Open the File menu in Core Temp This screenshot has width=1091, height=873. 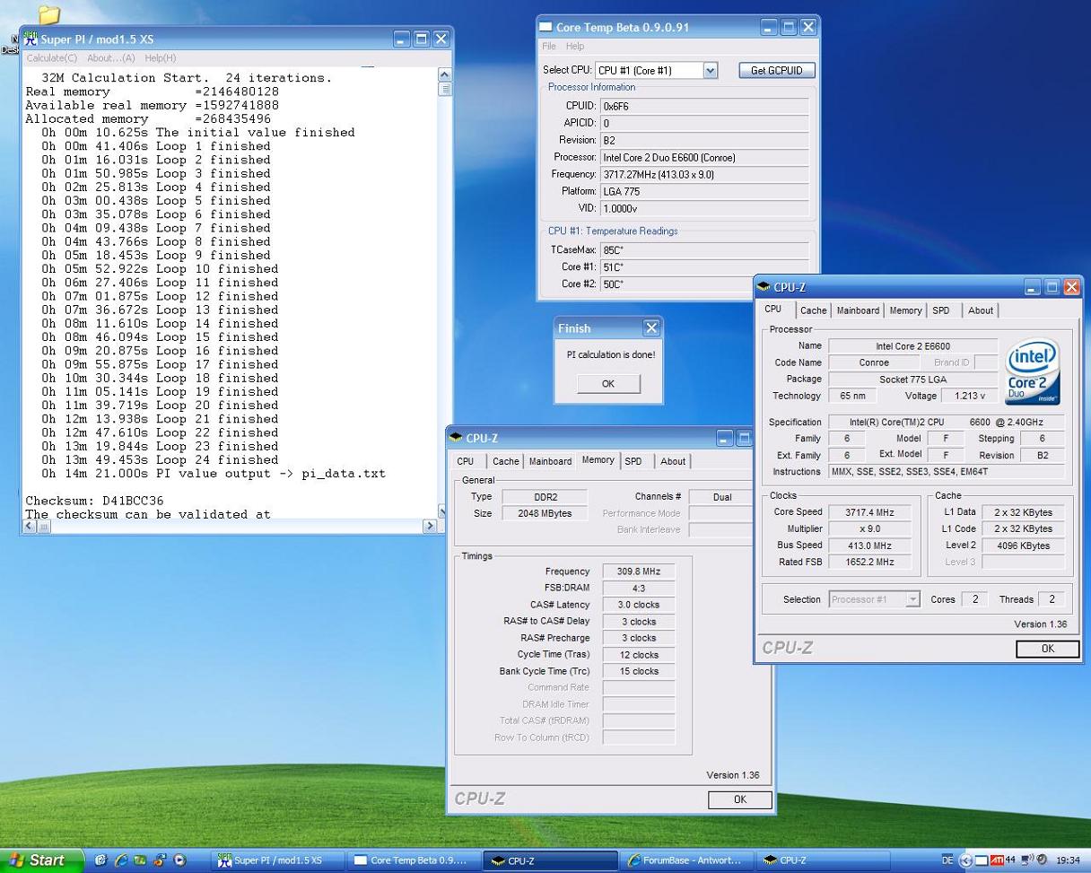click(548, 46)
